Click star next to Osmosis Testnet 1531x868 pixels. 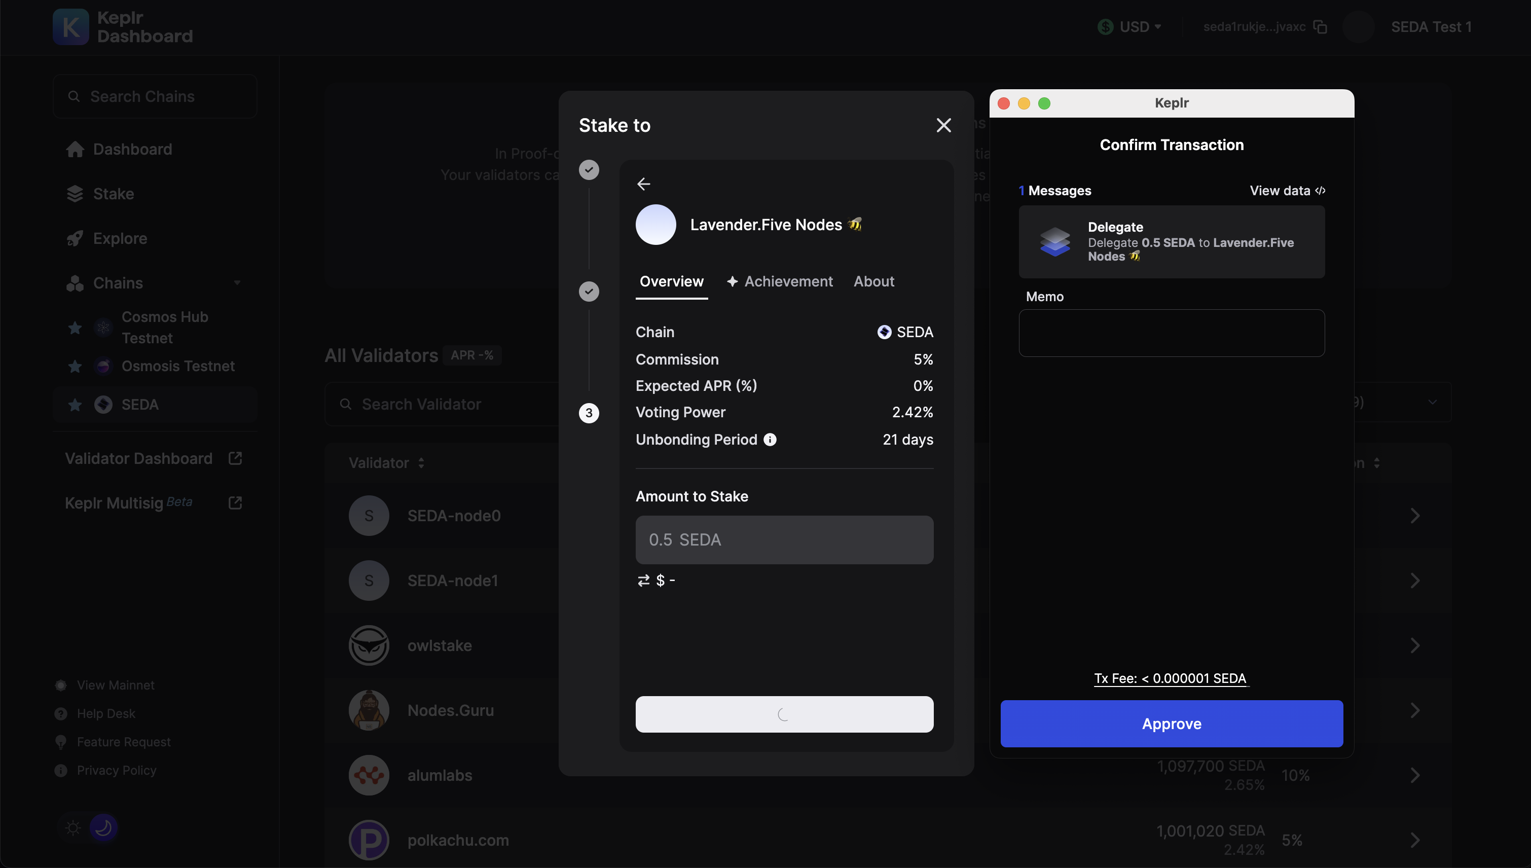pos(75,366)
